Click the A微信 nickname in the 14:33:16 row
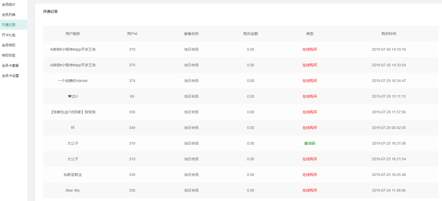Viewport: 442px width, 201px height. [73, 49]
